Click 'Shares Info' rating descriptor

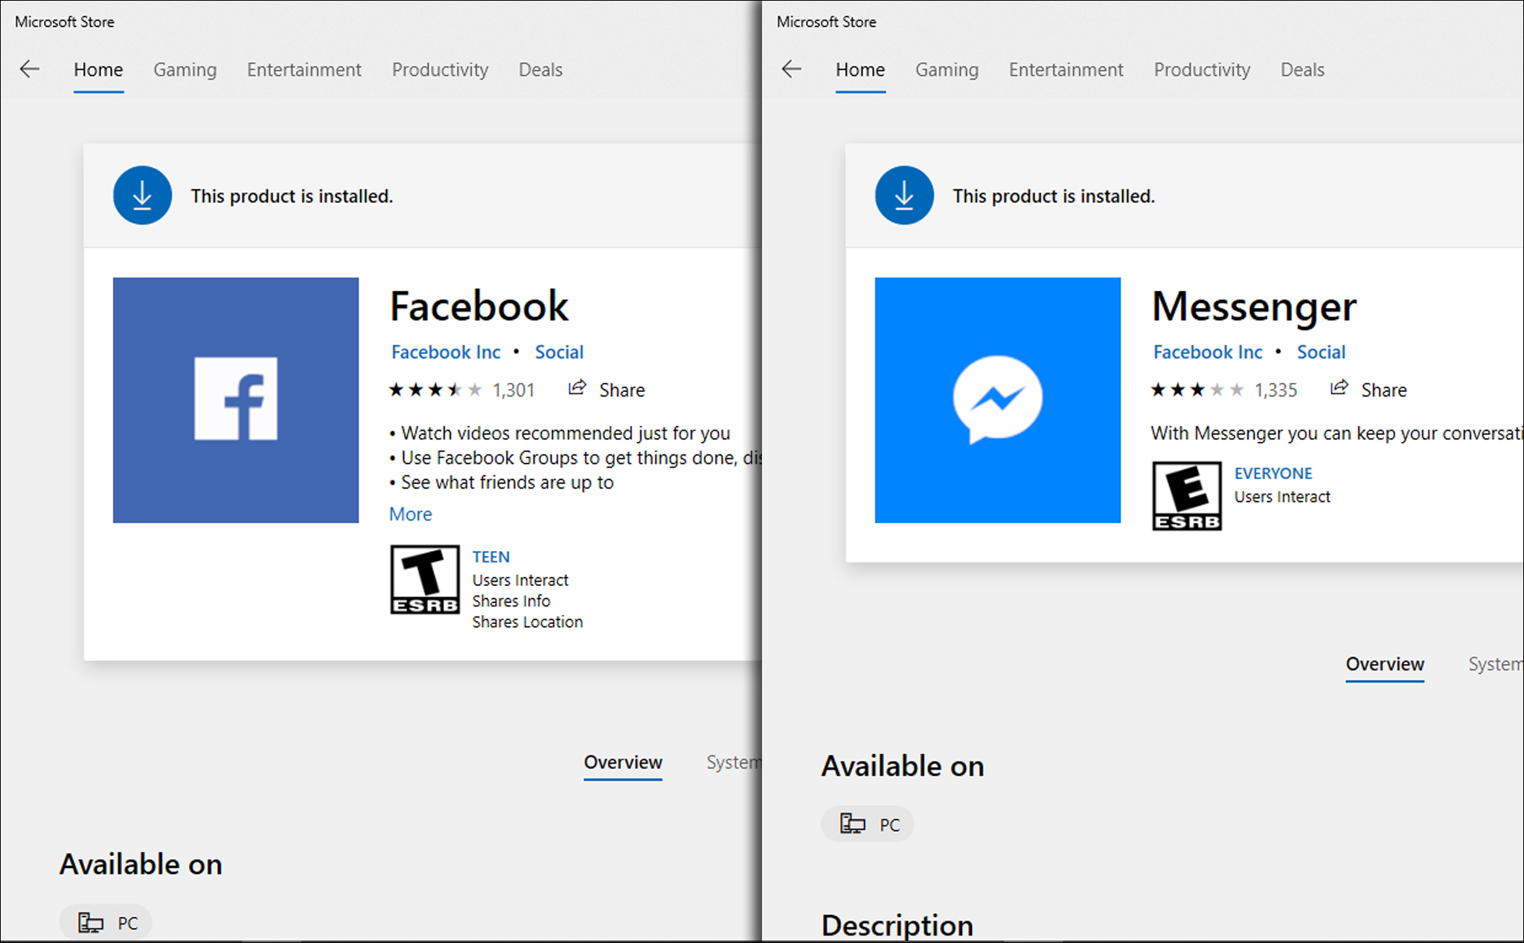point(511,601)
